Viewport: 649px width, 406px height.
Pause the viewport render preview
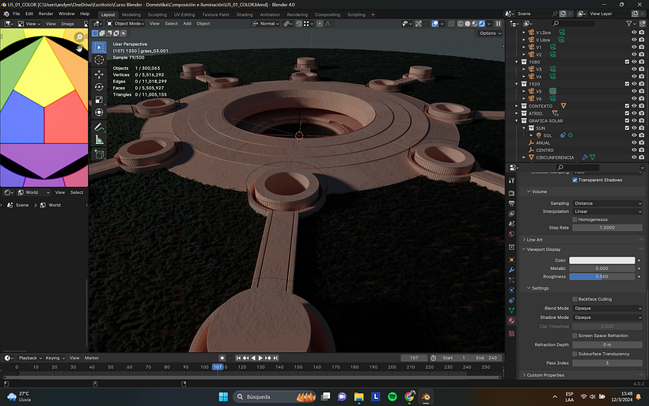click(x=499, y=24)
